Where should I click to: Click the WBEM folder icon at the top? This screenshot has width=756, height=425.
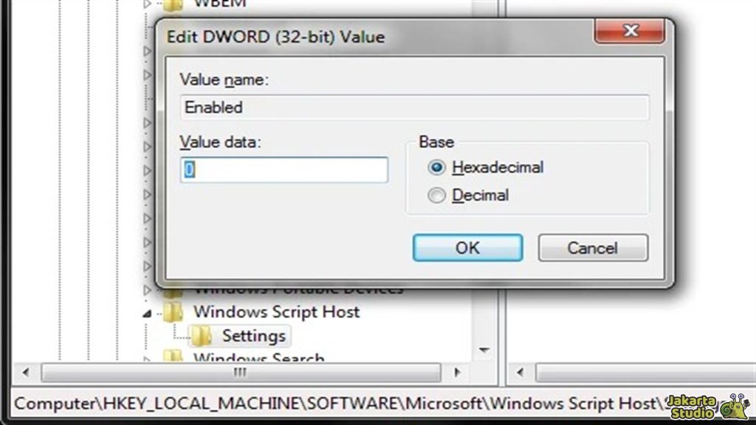173,4
